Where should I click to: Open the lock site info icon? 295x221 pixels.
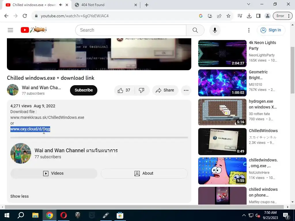point(36,16)
